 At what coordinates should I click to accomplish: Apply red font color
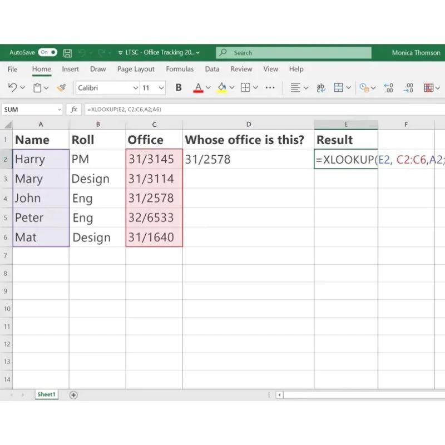(197, 88)
